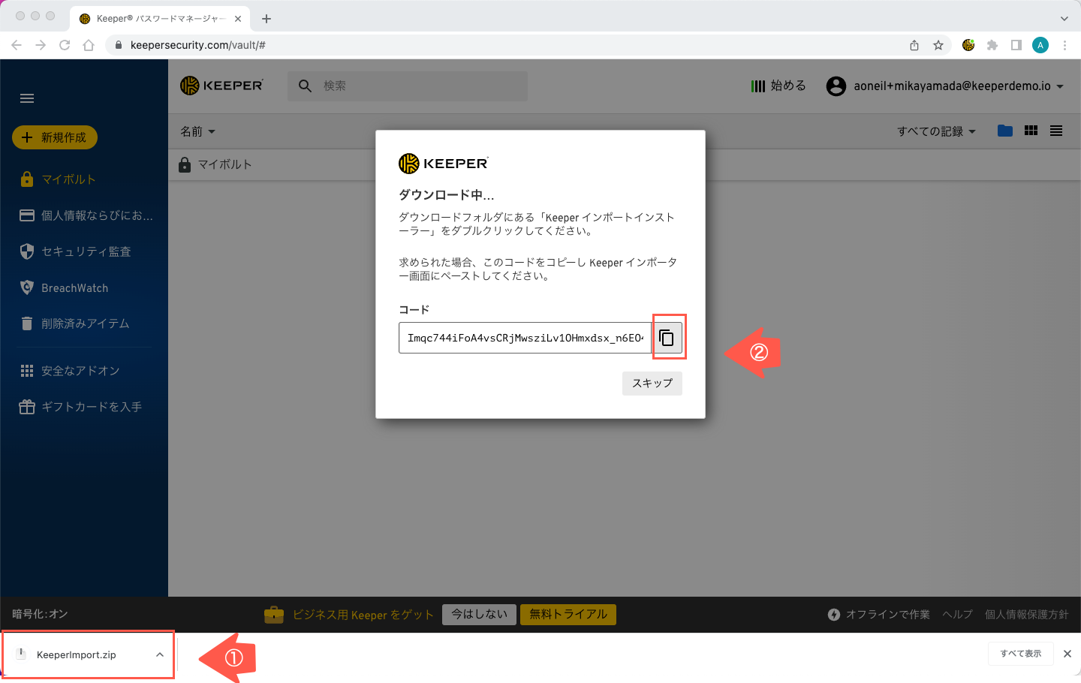Click the 無料トライアル button
Viewport: 1081px width, 683px height.
[x=568, y=614]
